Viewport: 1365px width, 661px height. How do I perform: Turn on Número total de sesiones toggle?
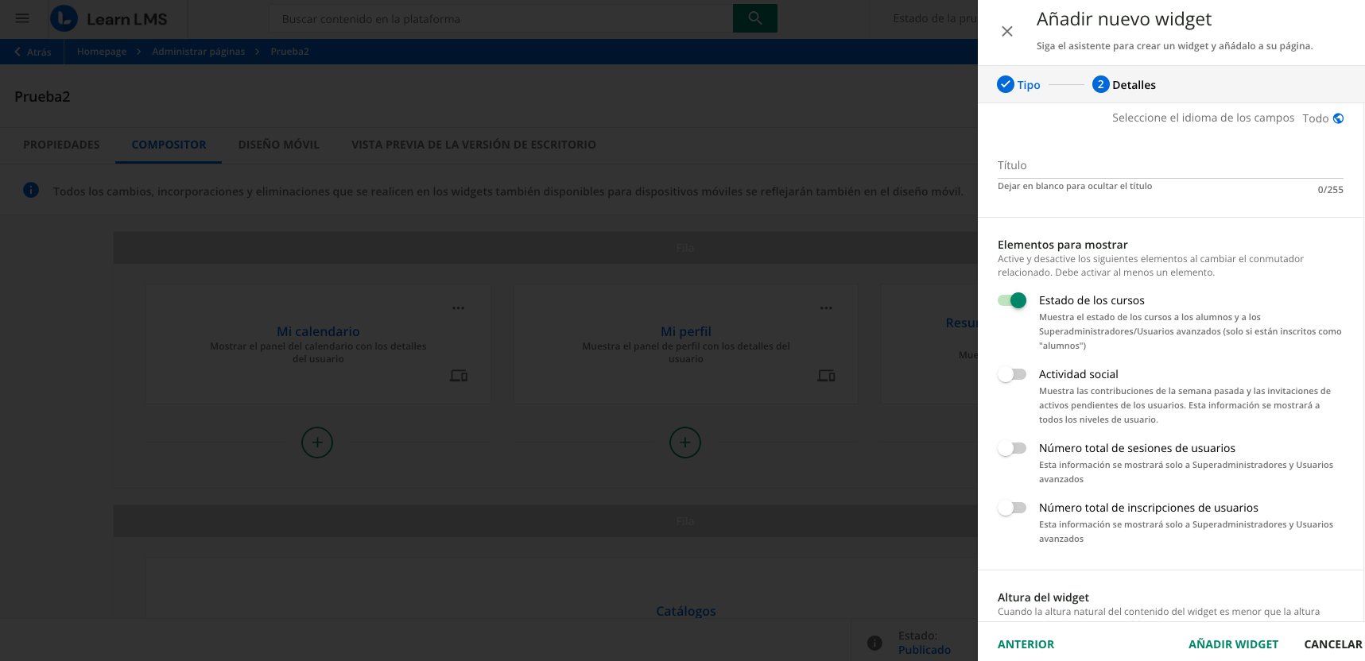(x=1012, y=448)
